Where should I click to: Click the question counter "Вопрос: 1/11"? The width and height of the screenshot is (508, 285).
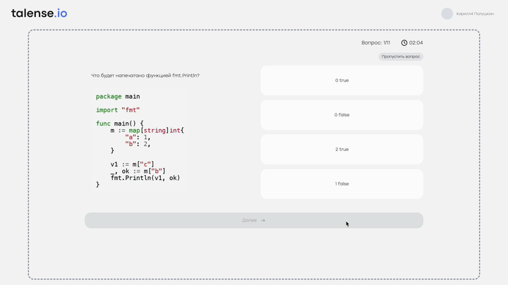pos(376,43)
